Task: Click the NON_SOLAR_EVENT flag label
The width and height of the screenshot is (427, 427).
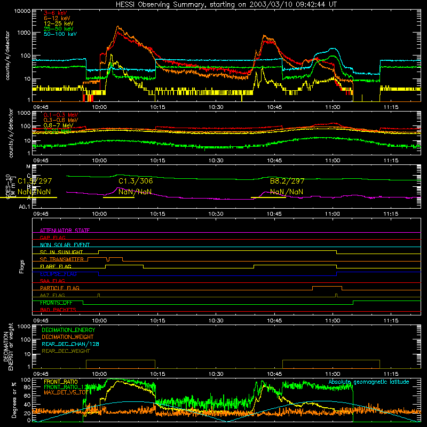Action: click(65, 245)
